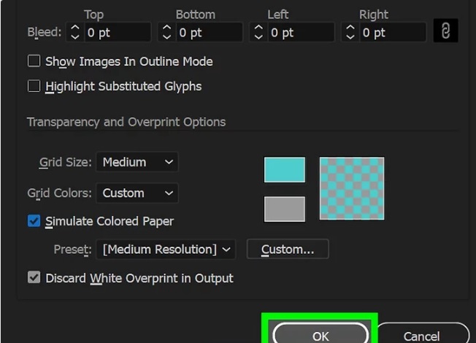Increase the Left bleed stepper
This screenshot has width=476, height=343.
pos(258,28)
